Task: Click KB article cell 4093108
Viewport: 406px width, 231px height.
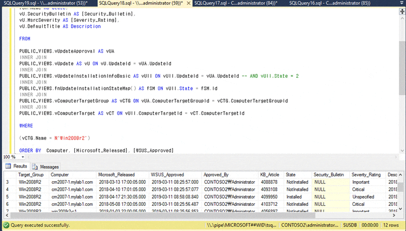Action: click(x=272, y=189)
